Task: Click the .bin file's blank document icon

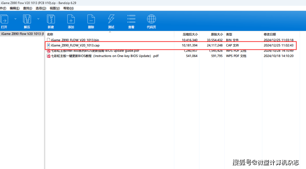Action: pos(48,40)
